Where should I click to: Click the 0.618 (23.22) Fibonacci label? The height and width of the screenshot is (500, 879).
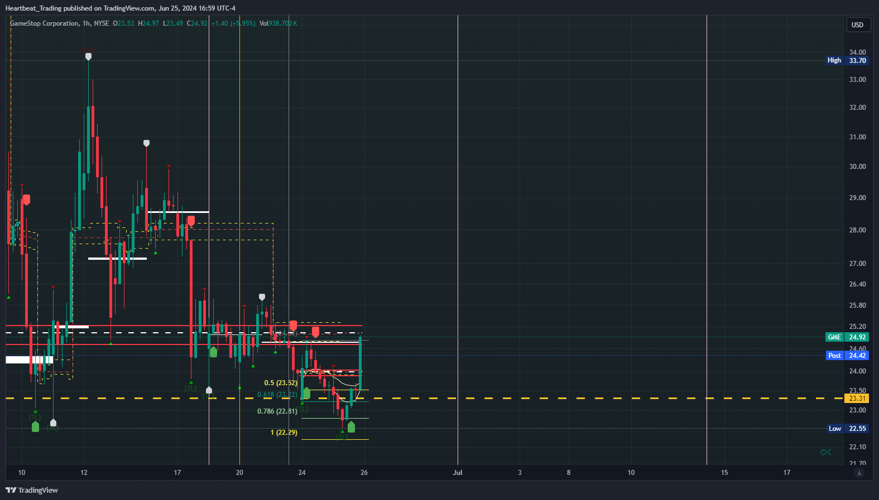[x=277, y=395]
